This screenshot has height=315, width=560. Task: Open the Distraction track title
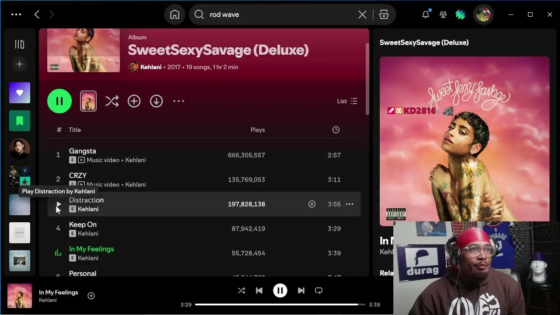point(86,200)
